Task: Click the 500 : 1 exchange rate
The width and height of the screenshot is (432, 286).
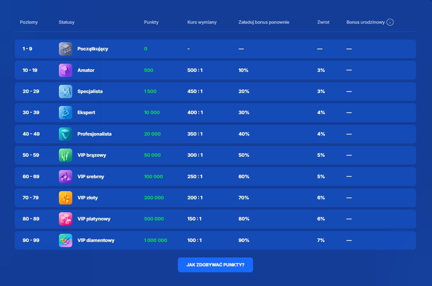Action: click(x=195, y=70)
